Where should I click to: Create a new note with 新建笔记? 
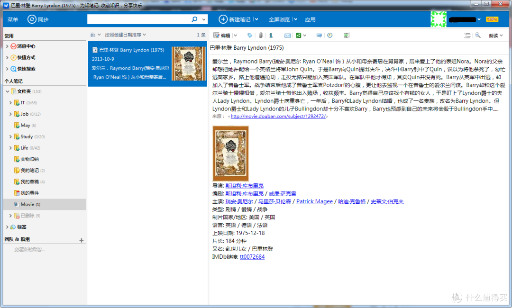tap(235, 19)
